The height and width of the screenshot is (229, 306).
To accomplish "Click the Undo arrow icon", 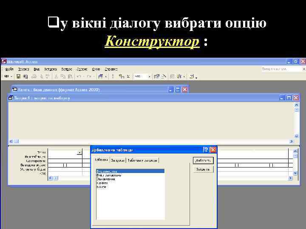I will (x=79, y=76).
